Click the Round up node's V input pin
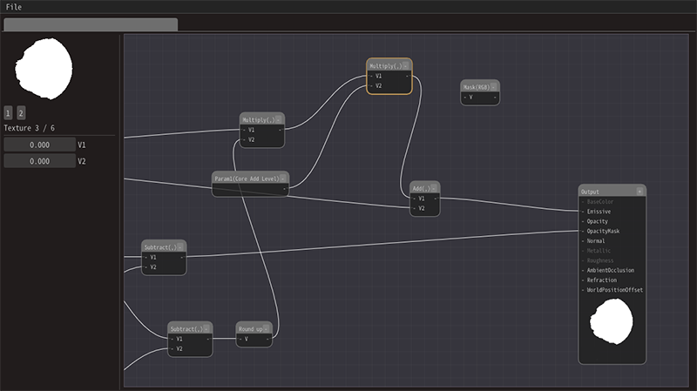The width and height of the screenshot is (697, 391). pos(240,340)
